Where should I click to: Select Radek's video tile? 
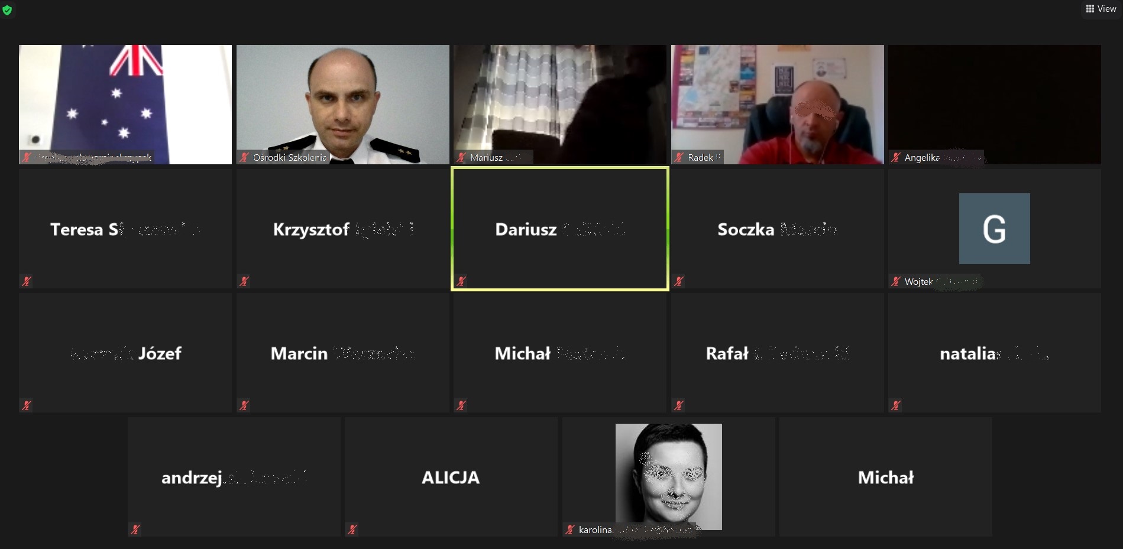(x=777, y=104)
